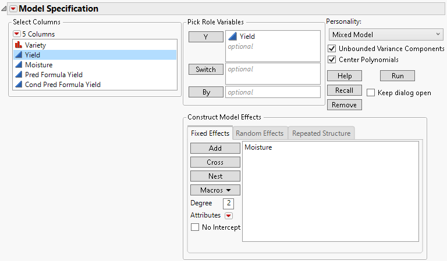The height and width of the screenshot is (261, 447).
Task: Click the Run button
Action: [x=398, y=76]
